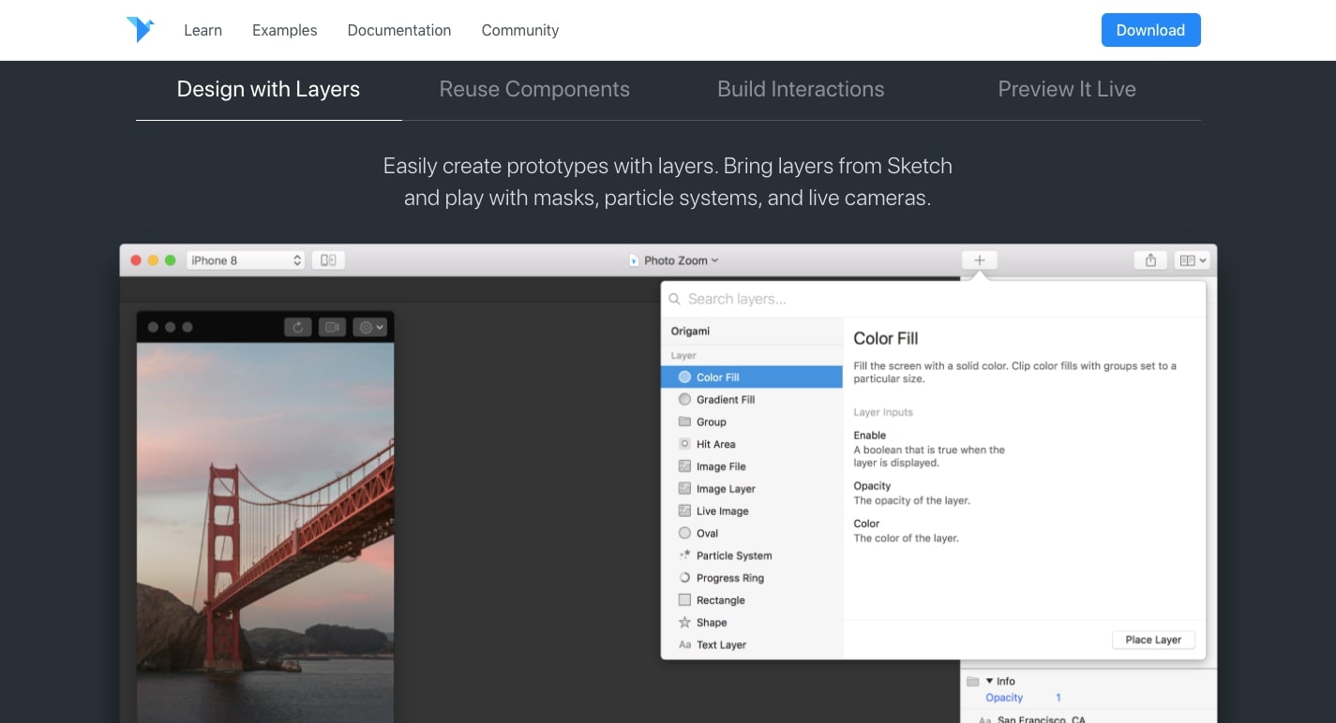Screen dimensions: 1336x723
Task: Select the Oval layer entry
Action: (752, 534)
